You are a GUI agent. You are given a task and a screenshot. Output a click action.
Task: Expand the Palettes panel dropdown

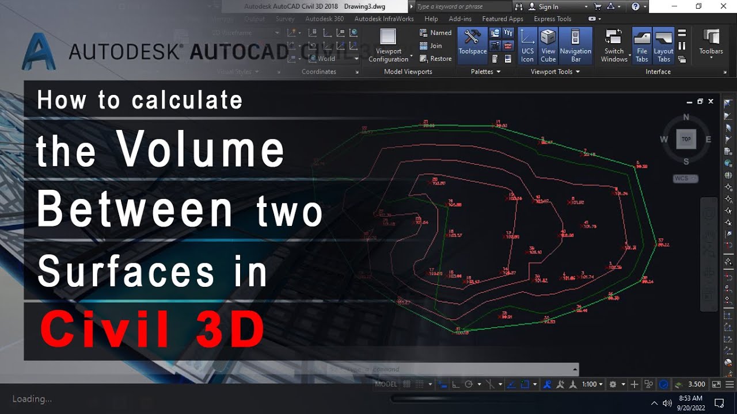point(499,72)
